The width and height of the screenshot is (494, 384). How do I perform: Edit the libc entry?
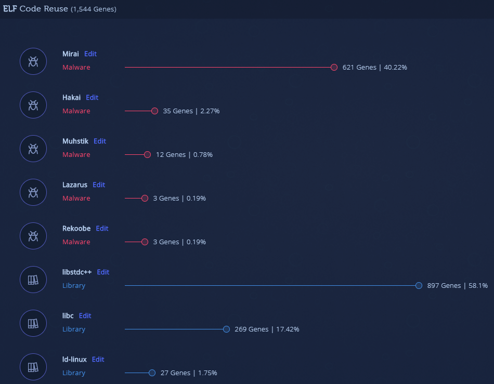pyautogui.click(x=85, y=315)
